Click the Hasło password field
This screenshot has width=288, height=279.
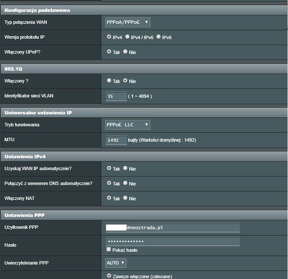pos(173,242)
